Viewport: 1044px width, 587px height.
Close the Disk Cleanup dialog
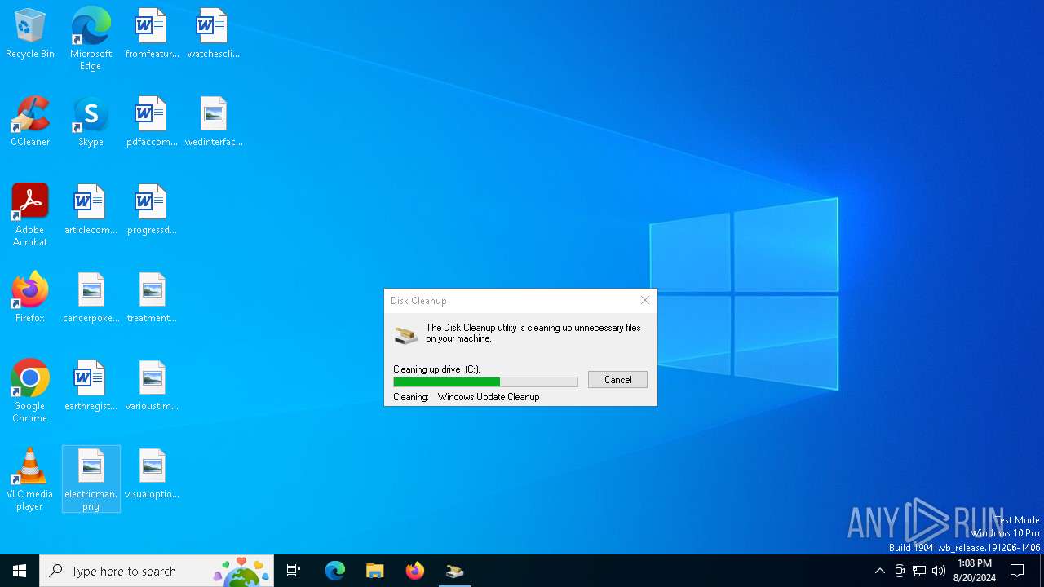click(x=645, y=300)
